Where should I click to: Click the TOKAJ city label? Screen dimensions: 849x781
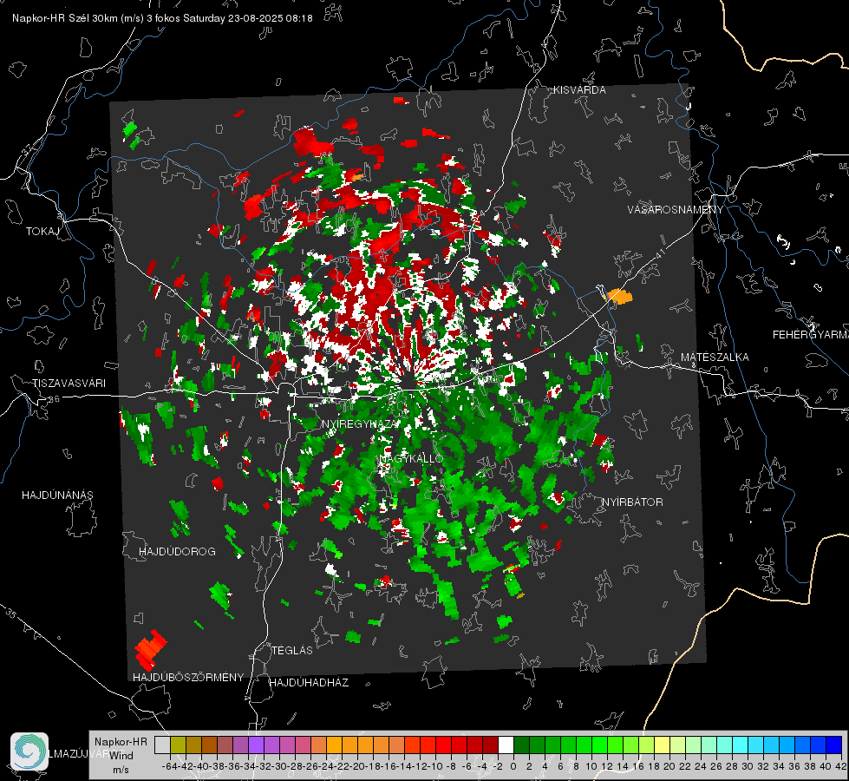[42, 232]
